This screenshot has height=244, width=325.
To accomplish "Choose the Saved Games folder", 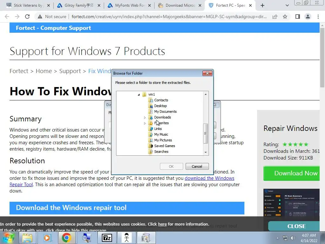I will tap(165, 146).
